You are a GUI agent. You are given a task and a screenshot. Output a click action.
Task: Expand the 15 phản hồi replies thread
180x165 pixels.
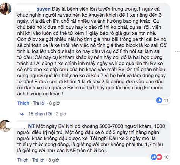tap(40, 114)
